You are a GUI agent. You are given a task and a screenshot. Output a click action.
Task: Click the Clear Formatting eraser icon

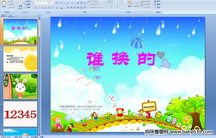(63, 3)
